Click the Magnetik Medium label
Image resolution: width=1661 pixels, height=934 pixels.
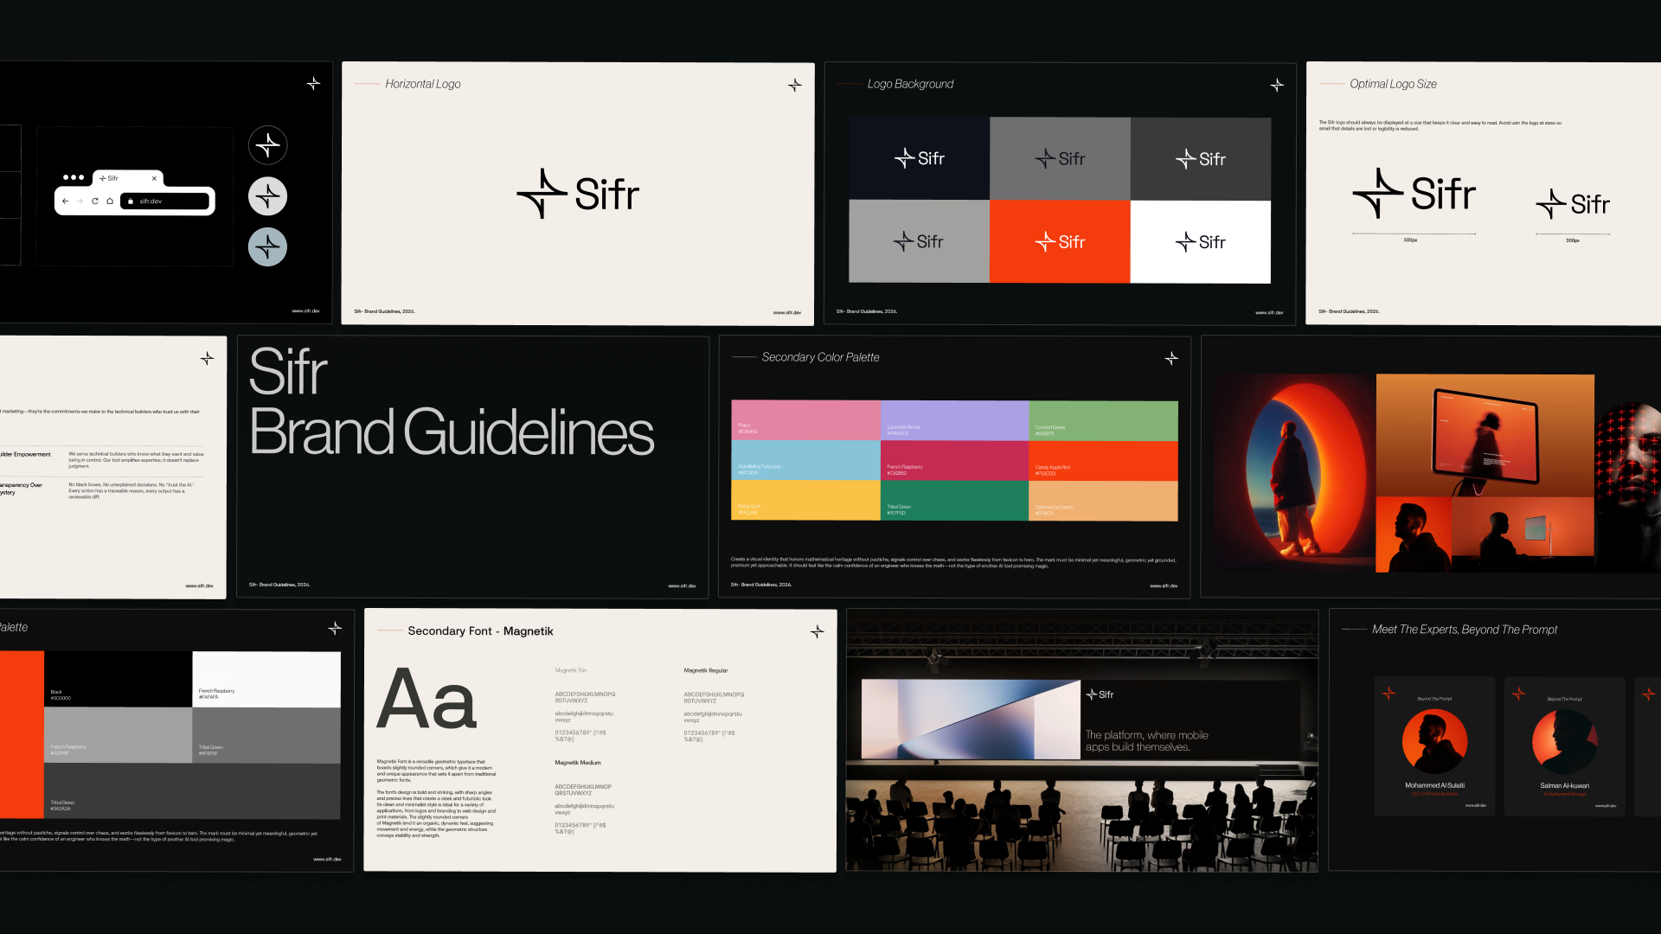[578, 763]
